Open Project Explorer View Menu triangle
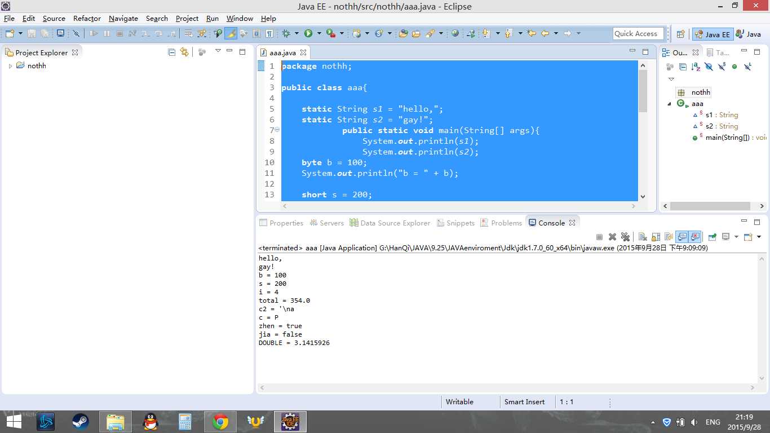Viewport: 770px width, 433px height. [218, 51]
